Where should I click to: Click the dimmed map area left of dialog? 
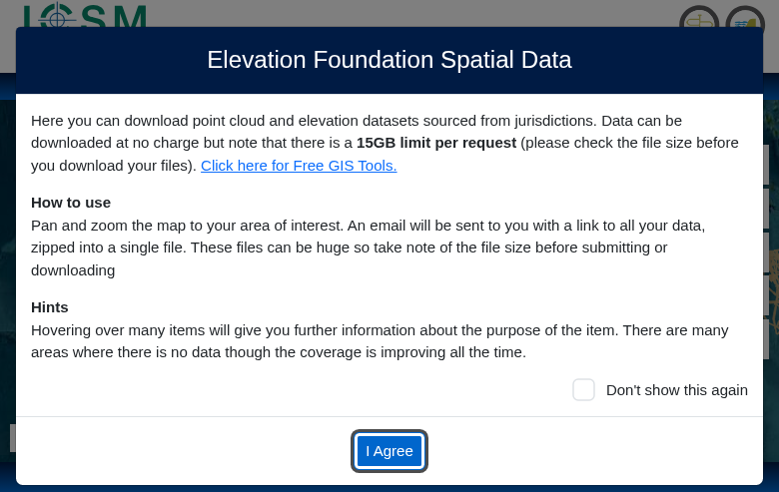[x=7, y=249]
